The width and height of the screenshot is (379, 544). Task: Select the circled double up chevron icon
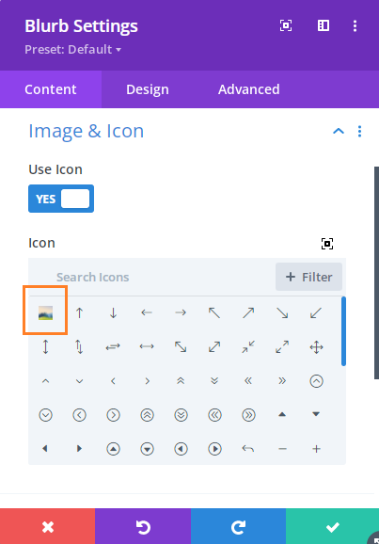147,415
